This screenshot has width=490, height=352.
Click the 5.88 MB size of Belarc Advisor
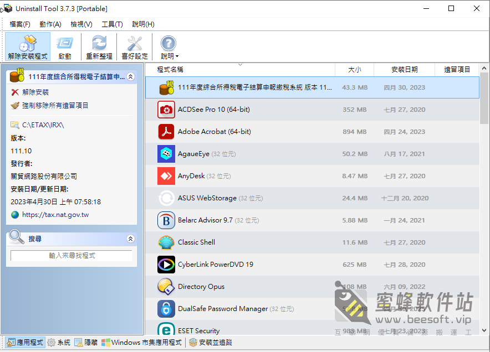[355, 221]
